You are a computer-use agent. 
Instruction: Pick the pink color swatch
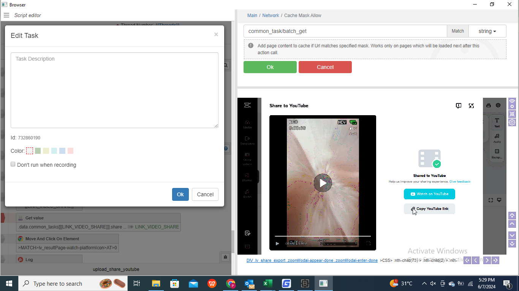pyautogui.click(x=70, y=151)
